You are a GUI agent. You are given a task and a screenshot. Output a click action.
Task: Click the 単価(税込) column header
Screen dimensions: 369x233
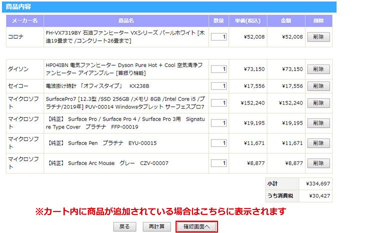tap(248, 20)
